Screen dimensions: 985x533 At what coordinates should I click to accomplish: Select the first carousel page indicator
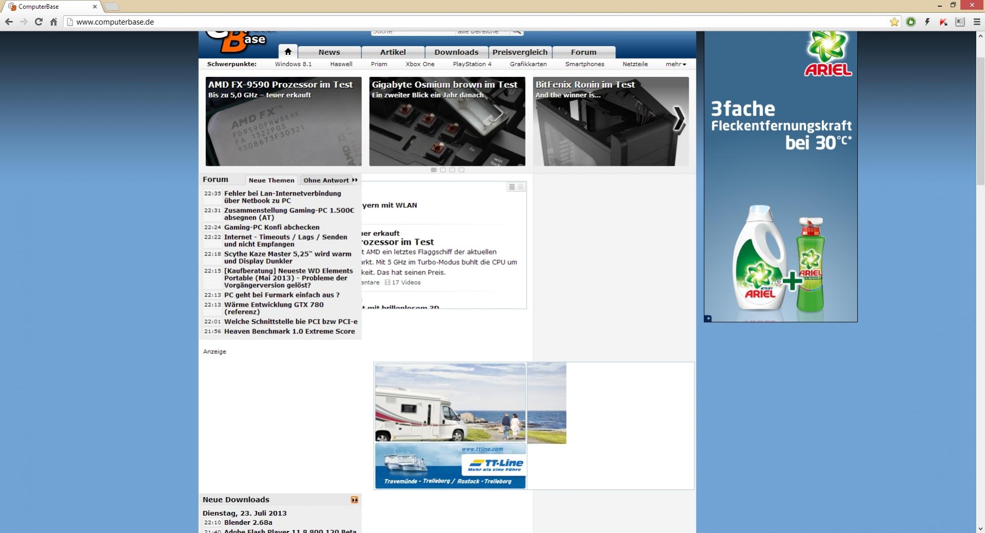coord(434,170)
